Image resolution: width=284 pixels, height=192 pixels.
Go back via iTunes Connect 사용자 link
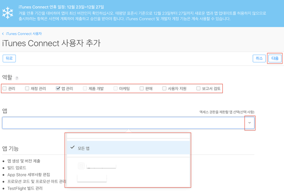24,34
